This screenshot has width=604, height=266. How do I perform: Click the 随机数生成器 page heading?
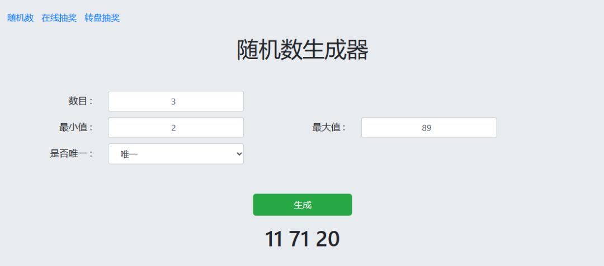coord(302,50)
